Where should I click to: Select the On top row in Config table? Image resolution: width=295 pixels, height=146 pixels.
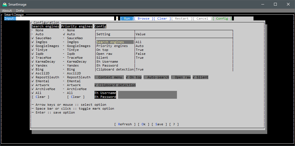164,50
